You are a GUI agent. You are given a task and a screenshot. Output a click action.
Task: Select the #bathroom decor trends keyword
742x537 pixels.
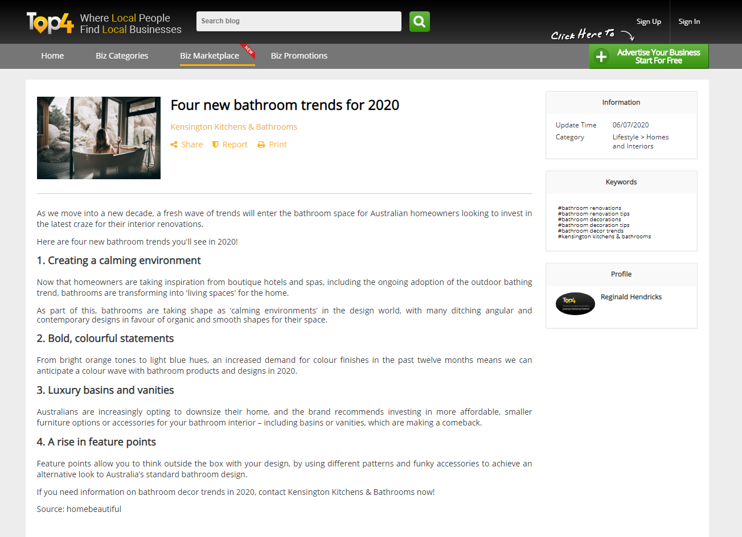[591, 231]
